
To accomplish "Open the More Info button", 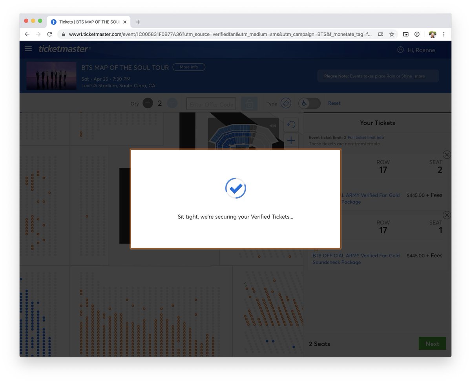I will [x=189, y=67].
